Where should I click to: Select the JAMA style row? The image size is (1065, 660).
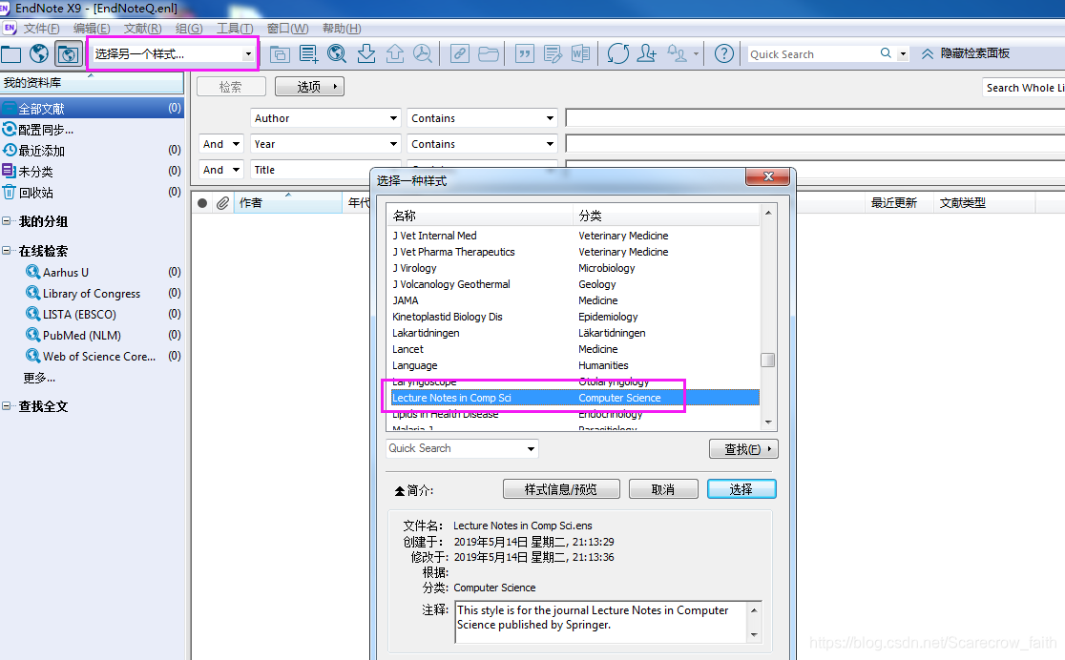tap(573, 300)
